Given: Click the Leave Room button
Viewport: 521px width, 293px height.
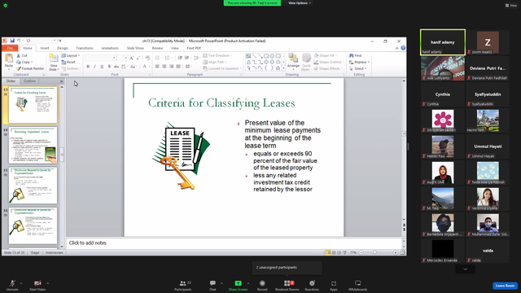Looking at the screenshot, I should pos(505,286).
